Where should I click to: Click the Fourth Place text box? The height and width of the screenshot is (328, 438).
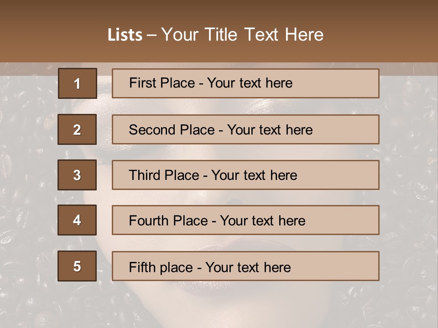tap(245, 220)
